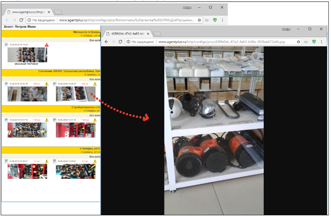
Task: Select the d38fb0dc-47e2-4a63 tab
Action: point(127,34)
